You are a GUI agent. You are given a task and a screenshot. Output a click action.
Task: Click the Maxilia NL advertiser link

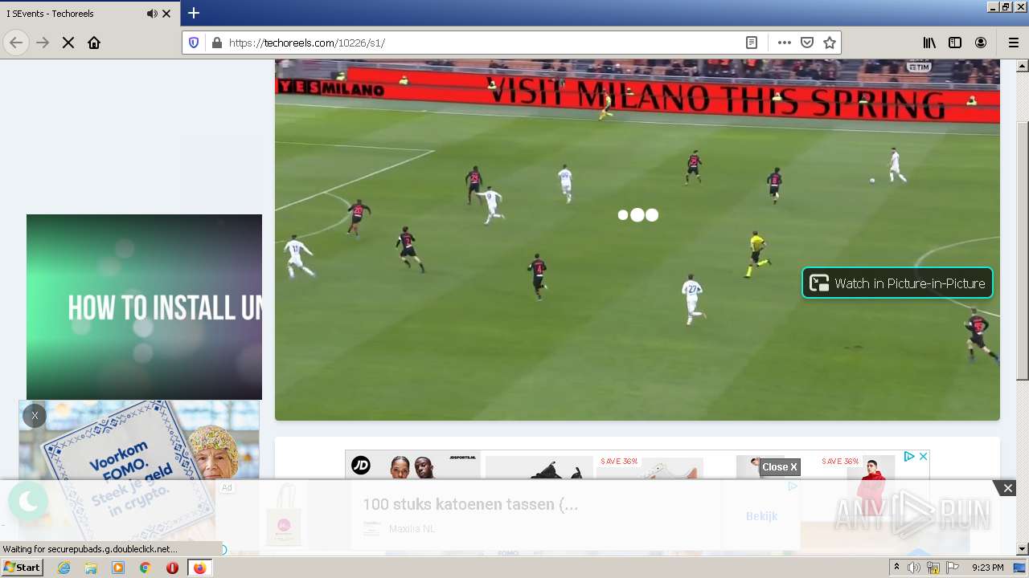(412, 529)
